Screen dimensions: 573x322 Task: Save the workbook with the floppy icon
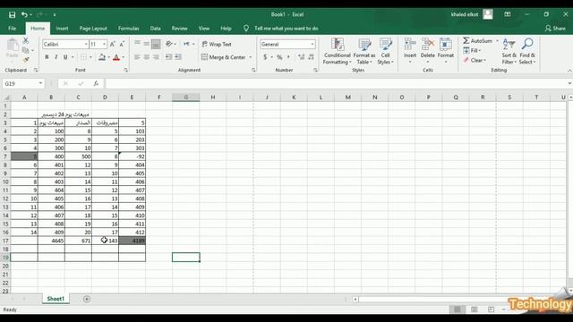point(12,14)
